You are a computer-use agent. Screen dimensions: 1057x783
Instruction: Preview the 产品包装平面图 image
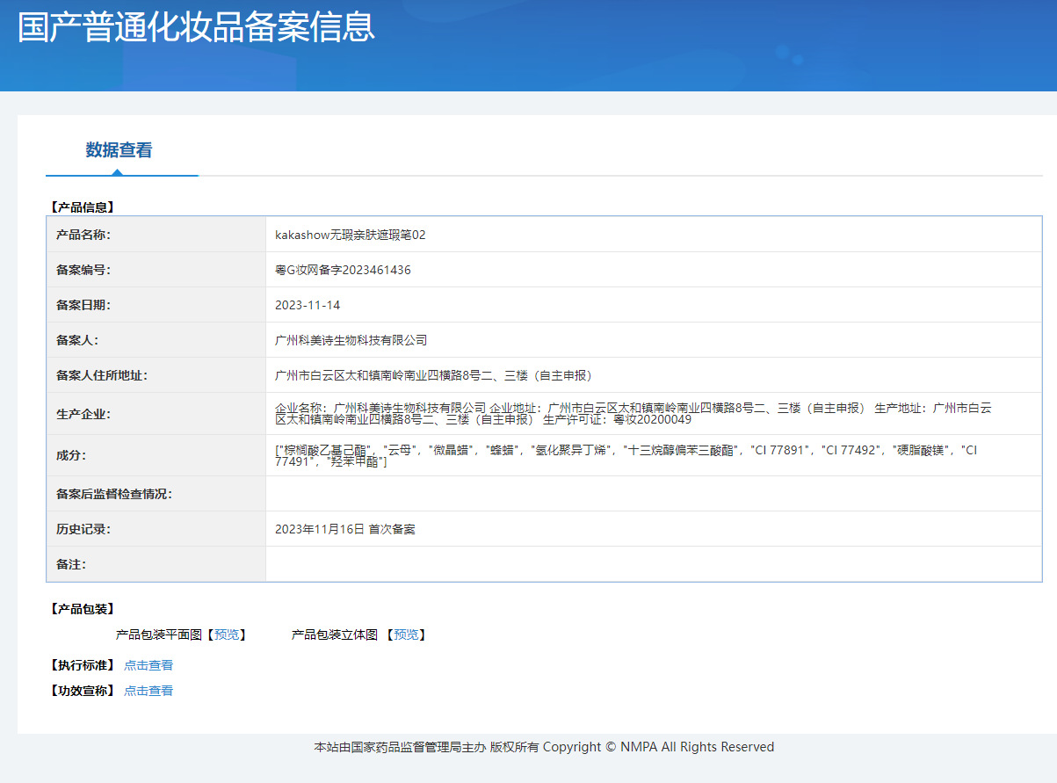point(226,634)
